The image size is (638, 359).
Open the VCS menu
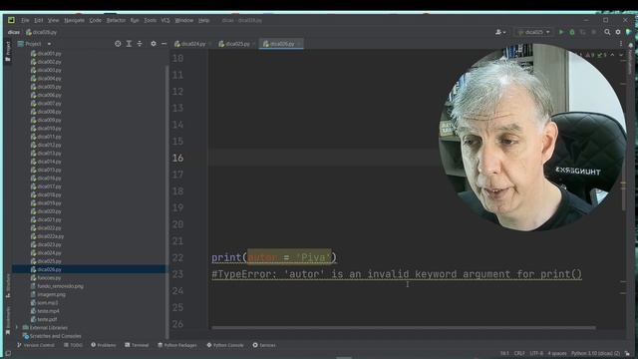(x=165, y=20)
